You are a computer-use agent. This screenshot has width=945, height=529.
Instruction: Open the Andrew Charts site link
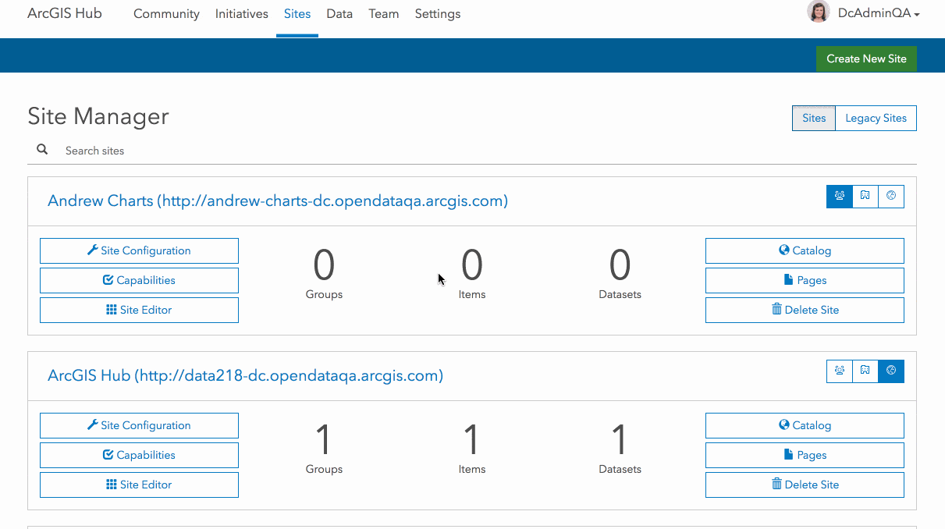point(279,201)
